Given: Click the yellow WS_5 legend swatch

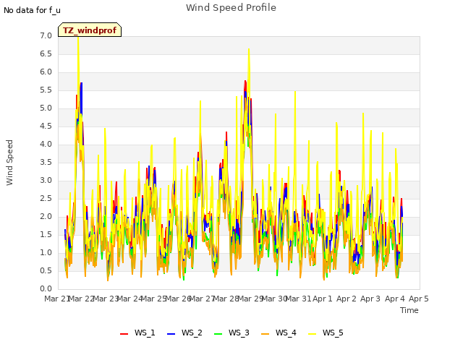Looking at the screenshot, I should point(312,334).
